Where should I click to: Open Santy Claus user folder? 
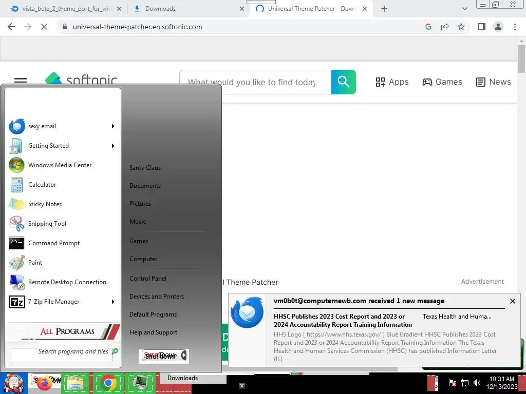coord(145,168)
